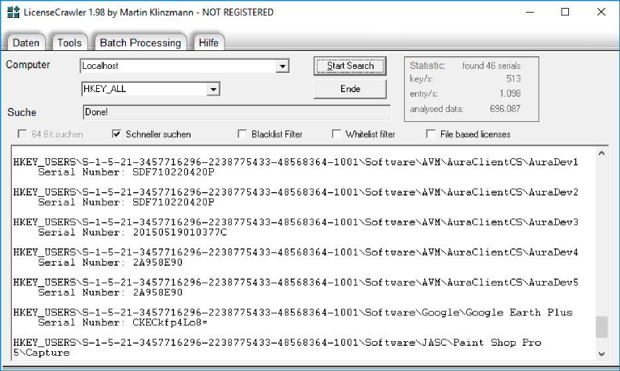
Task: Select the AuraDev4 registry path line
Action: click(x=295, y=252)
